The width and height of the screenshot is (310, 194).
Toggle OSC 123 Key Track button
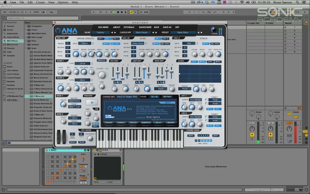115,44
